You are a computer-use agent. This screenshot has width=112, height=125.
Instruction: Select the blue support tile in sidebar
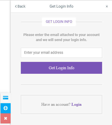(6, 108)
